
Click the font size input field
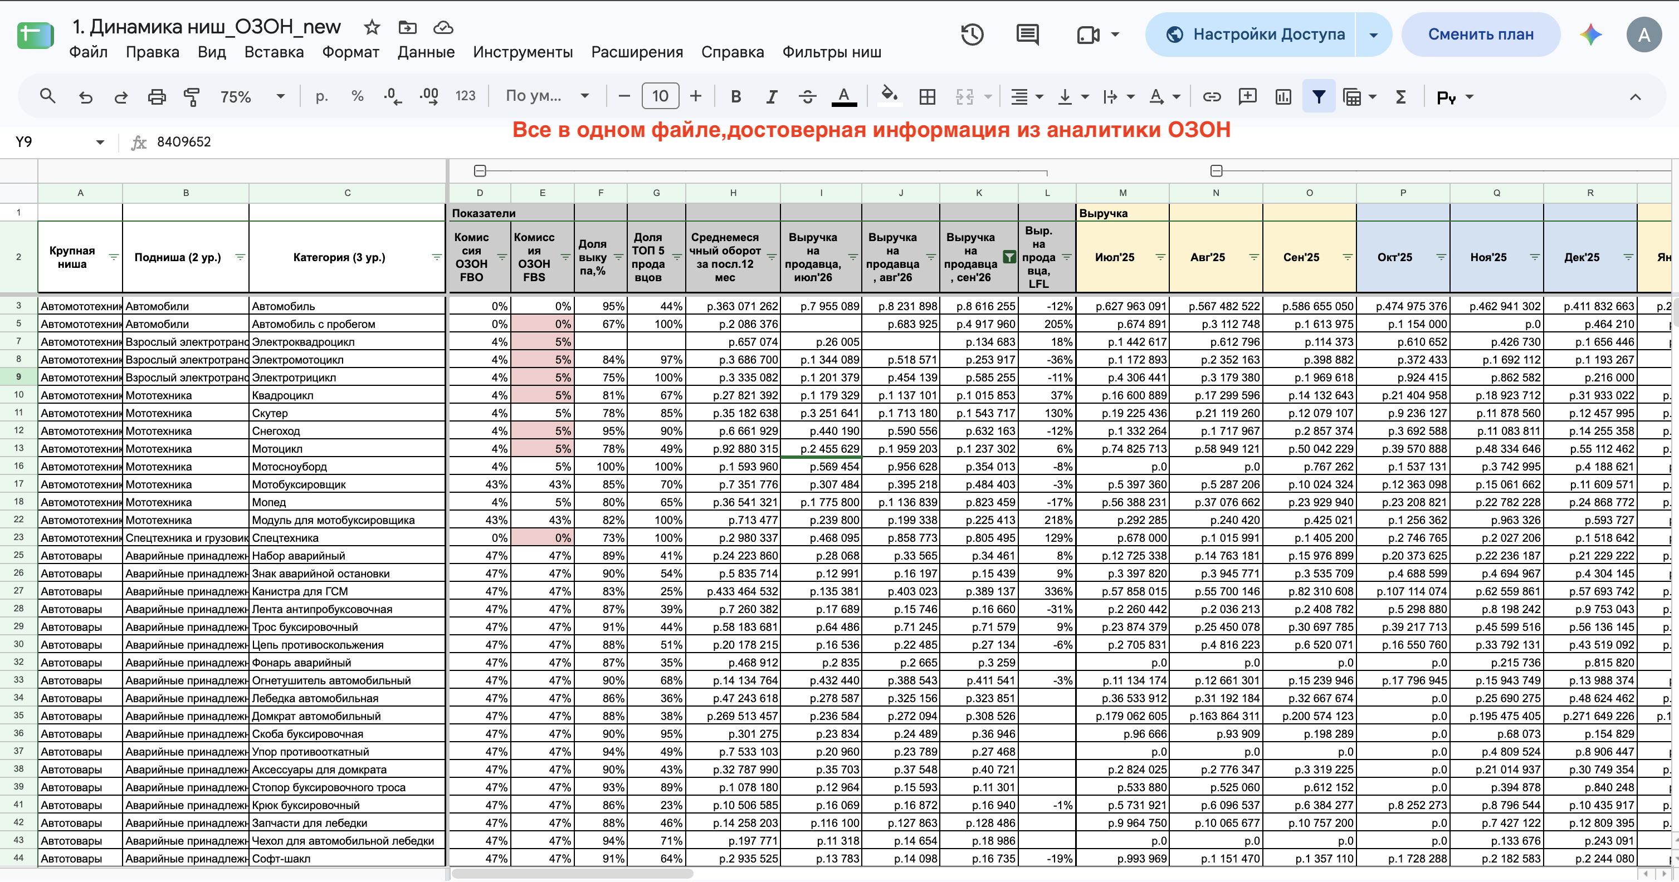(660, 96)
